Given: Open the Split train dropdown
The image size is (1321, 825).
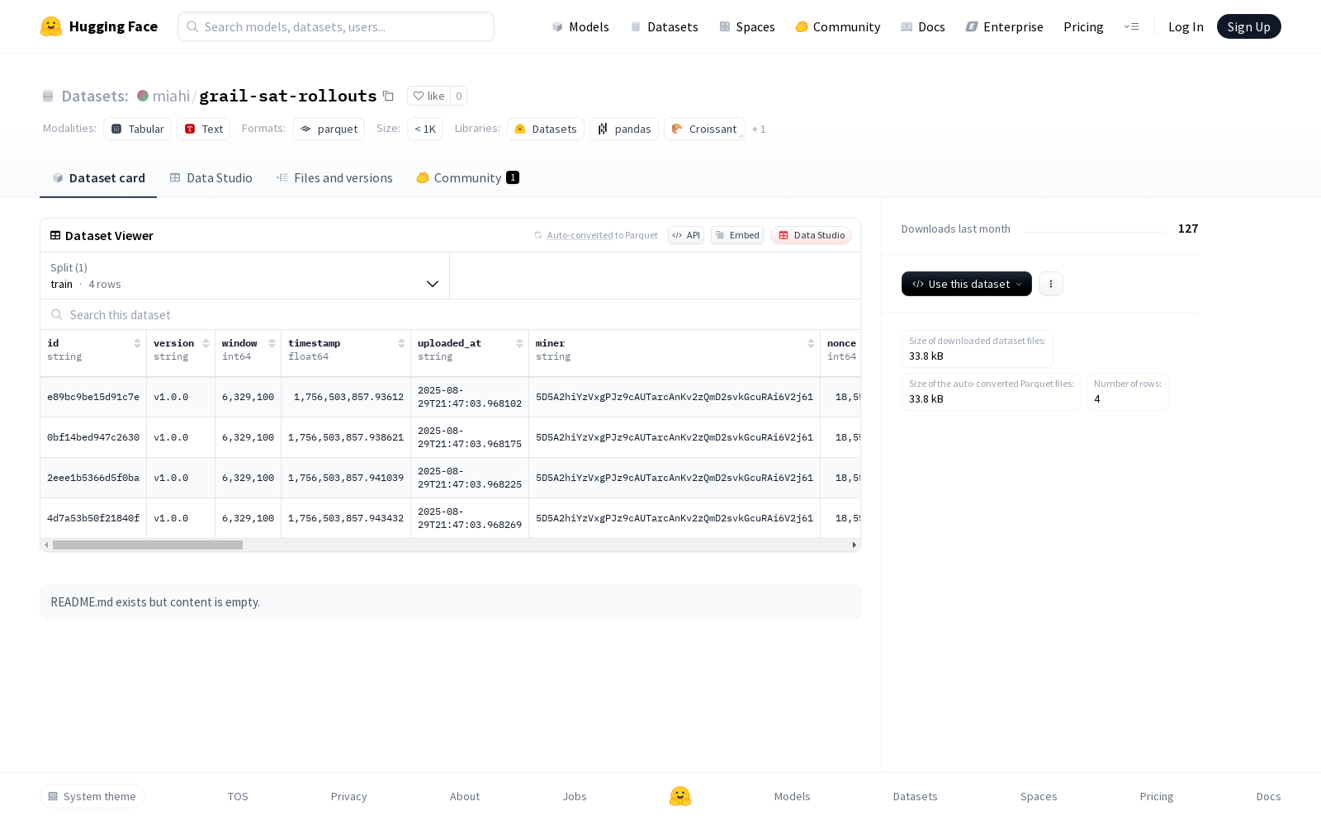Looking at the screenshot, I should (x=244, y=276).
